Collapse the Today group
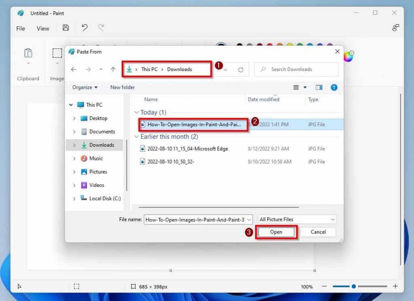This screenshot has height=301, width=414. tap(136, 112)
